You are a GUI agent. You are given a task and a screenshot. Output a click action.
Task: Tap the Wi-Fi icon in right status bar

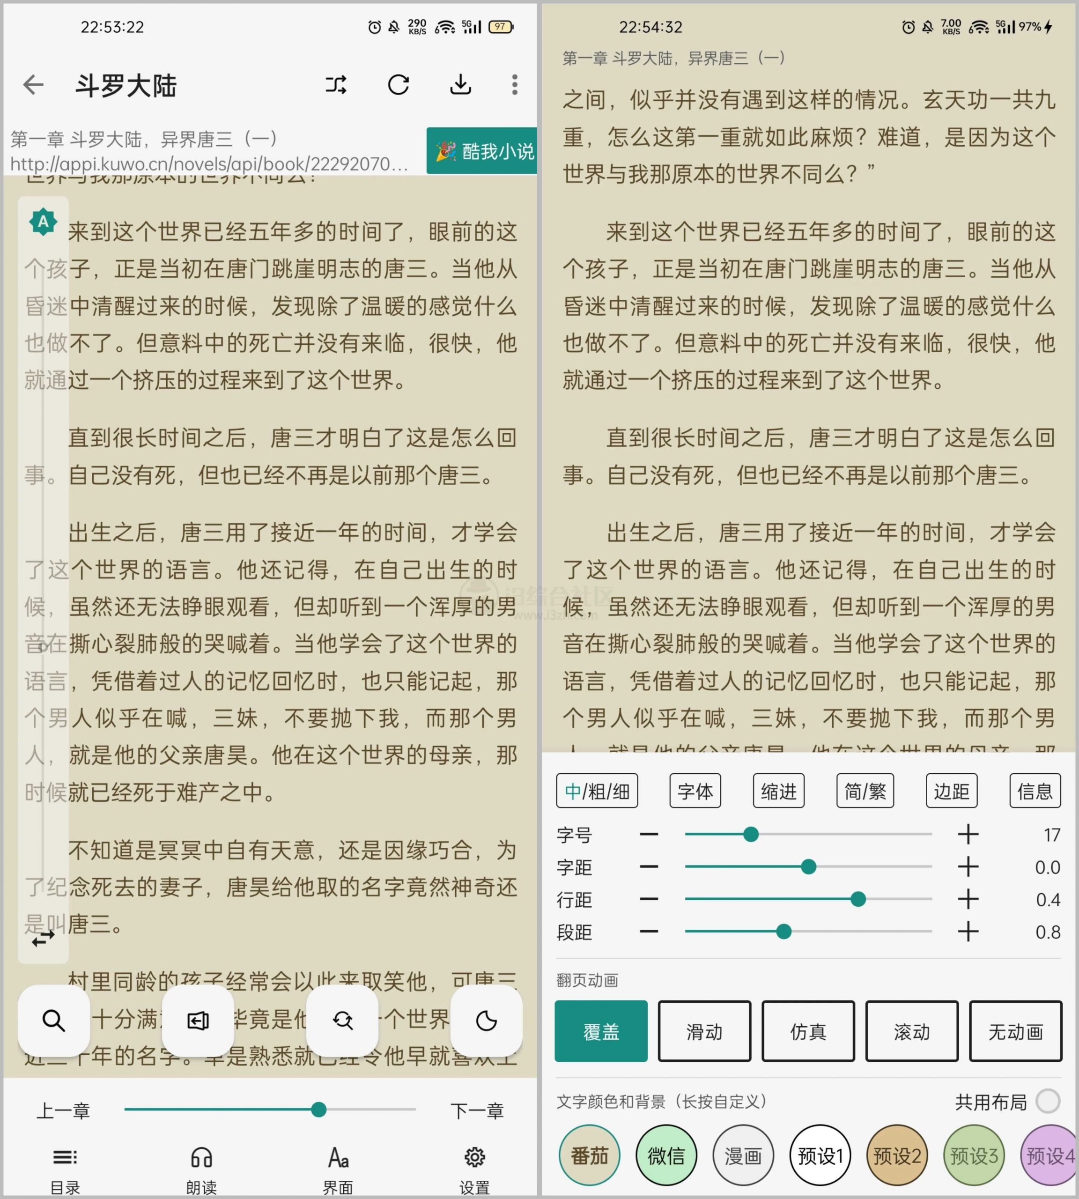coord(979,27)
